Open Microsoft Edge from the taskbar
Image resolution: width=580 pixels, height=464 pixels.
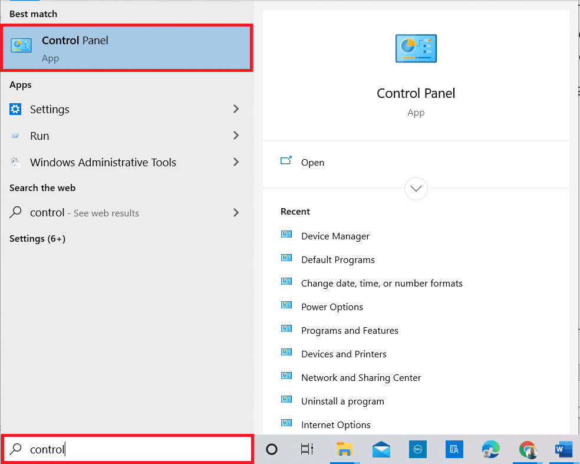pyautogui.click(x=491, y=449)
